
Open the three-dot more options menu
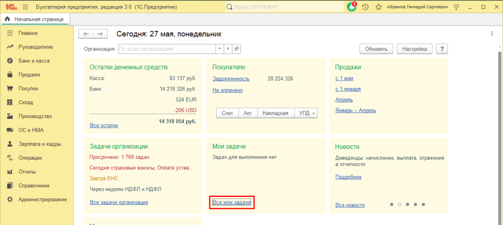pyautogui.click(x=492, y=34)
